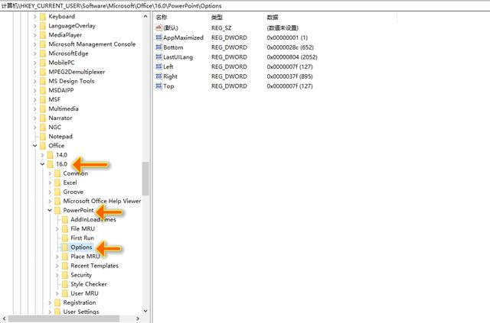Click the MediaPlayer folder icon

[43, 35]
